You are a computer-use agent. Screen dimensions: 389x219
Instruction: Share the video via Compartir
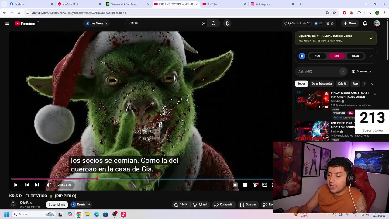click(x=223, y=205)
